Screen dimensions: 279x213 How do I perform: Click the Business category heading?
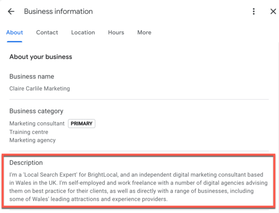coord(36,111)
